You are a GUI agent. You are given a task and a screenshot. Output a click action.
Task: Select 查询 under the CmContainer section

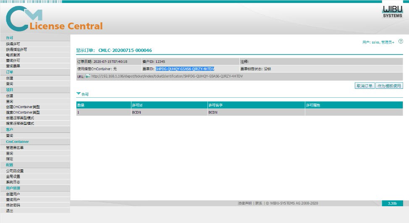pos(10,153)
